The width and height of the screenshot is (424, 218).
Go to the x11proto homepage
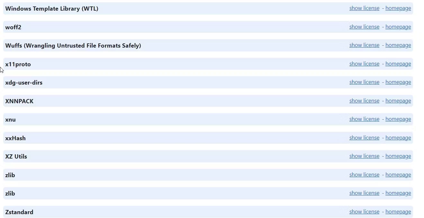click(x=398, y=64)
